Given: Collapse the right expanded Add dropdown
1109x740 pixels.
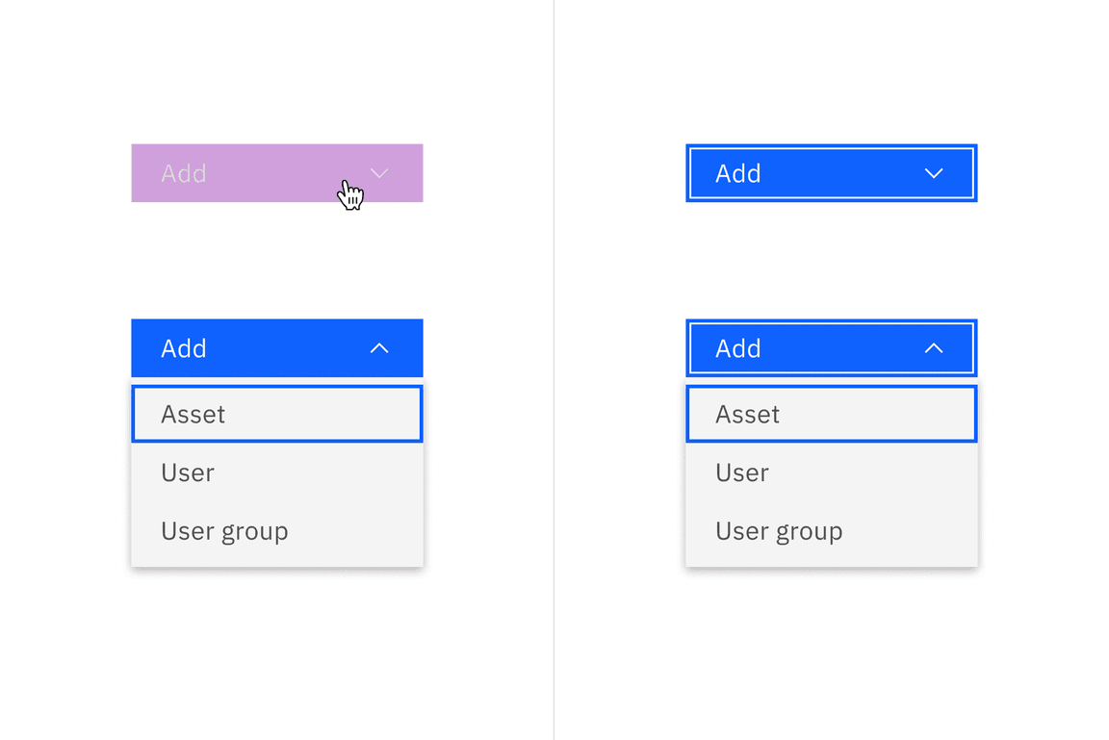Looking at the screenshot, I should (x=831, y=347).
